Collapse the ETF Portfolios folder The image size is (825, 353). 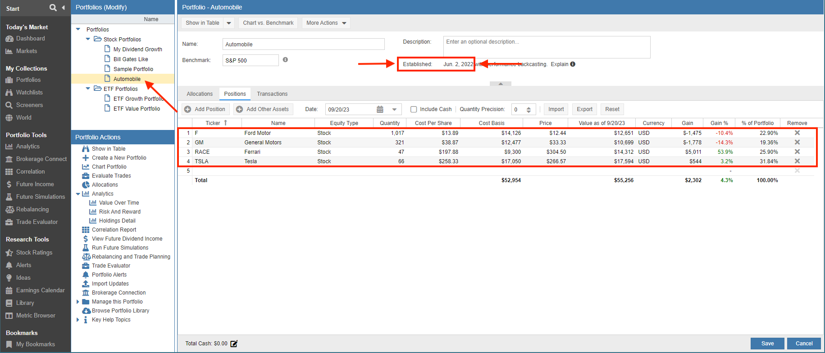(x=88, y=89)
